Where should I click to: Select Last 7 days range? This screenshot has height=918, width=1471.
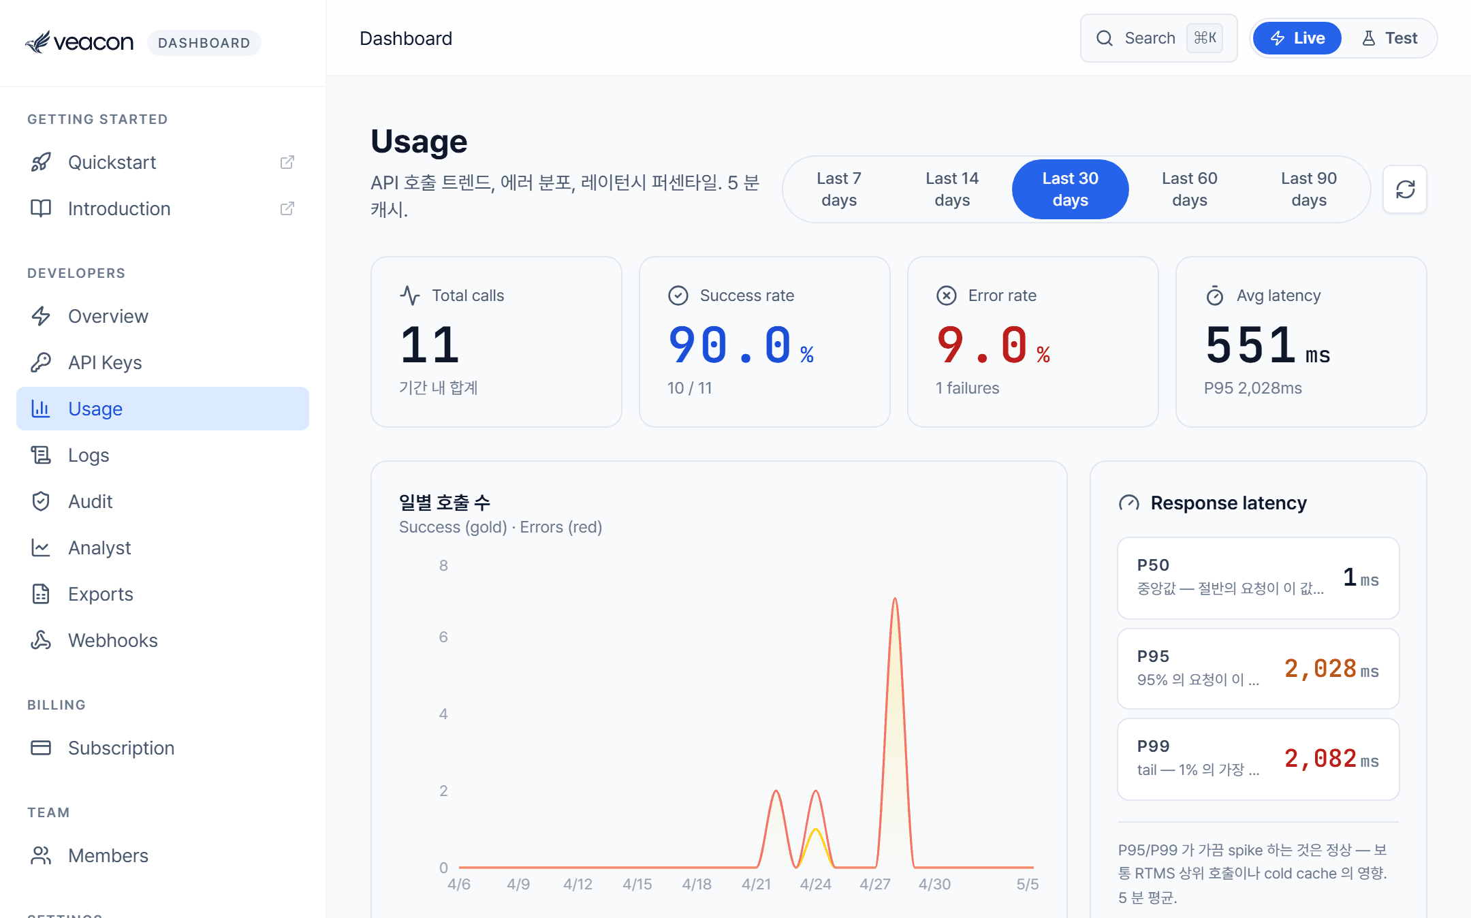click(839, 189)
